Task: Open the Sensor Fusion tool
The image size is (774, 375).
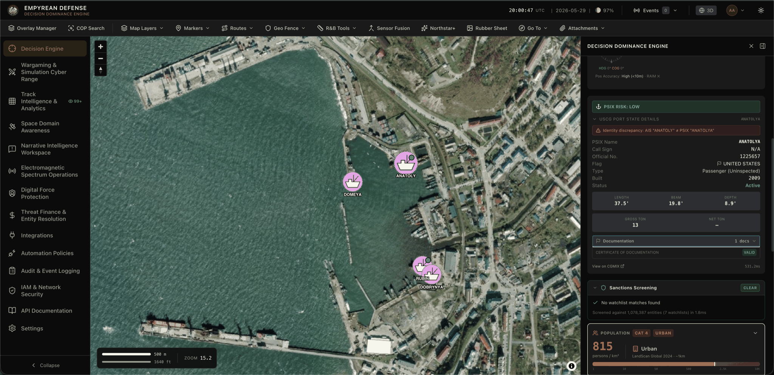Action: coord(389,28)
